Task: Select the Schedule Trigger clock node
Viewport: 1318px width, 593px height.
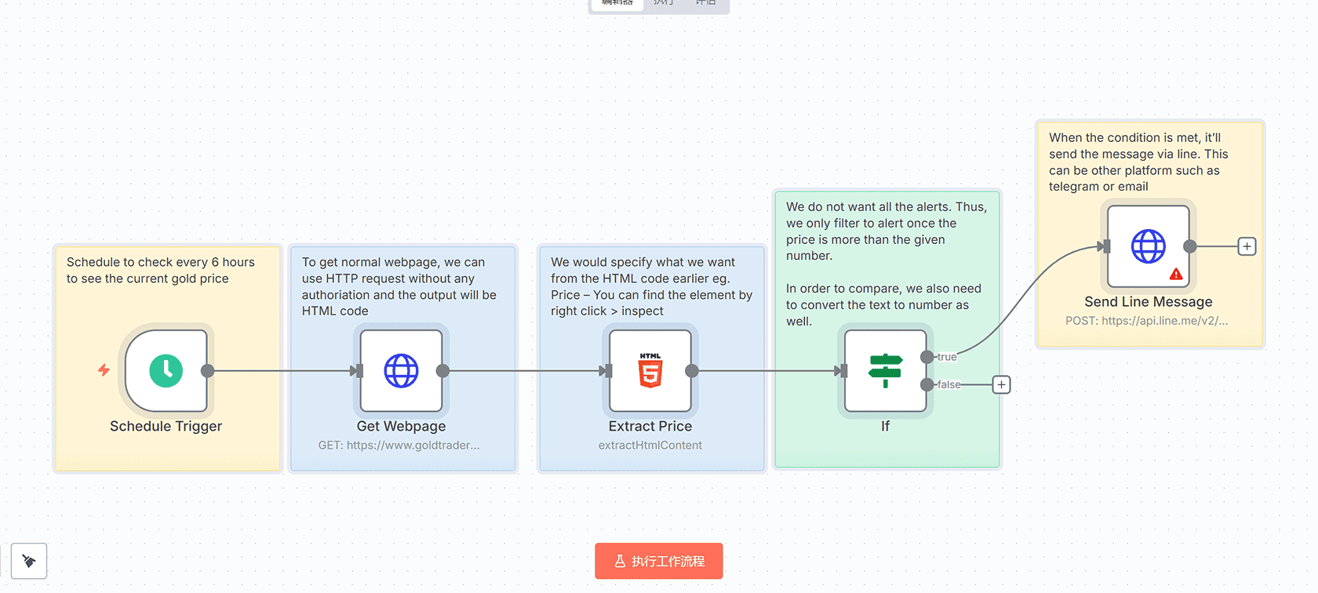Action: pos(166,371)
